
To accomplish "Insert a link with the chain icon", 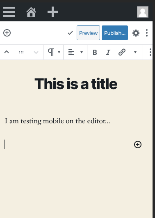I will click(x=122, y=52).
